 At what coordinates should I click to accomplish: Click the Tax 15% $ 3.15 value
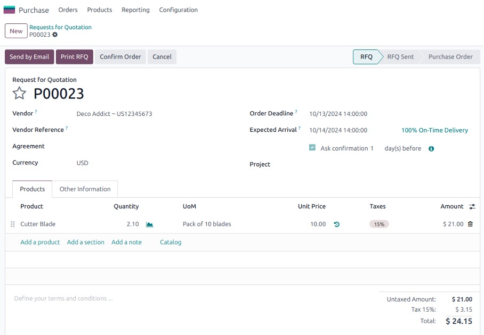(x=464, y=309)
